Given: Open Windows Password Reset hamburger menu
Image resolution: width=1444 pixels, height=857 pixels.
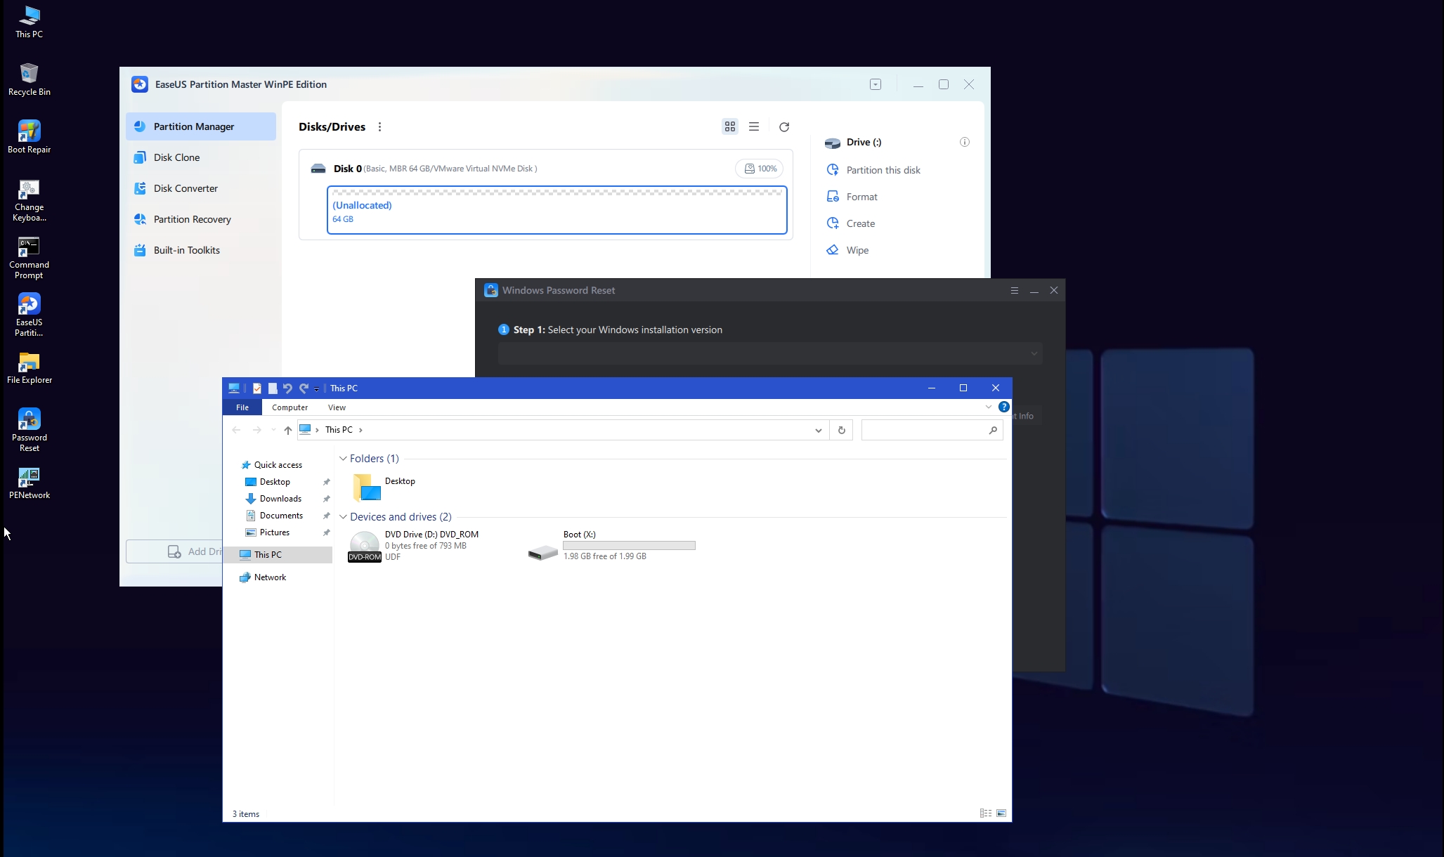Looking at the screenshot, I should [1014, 290].
